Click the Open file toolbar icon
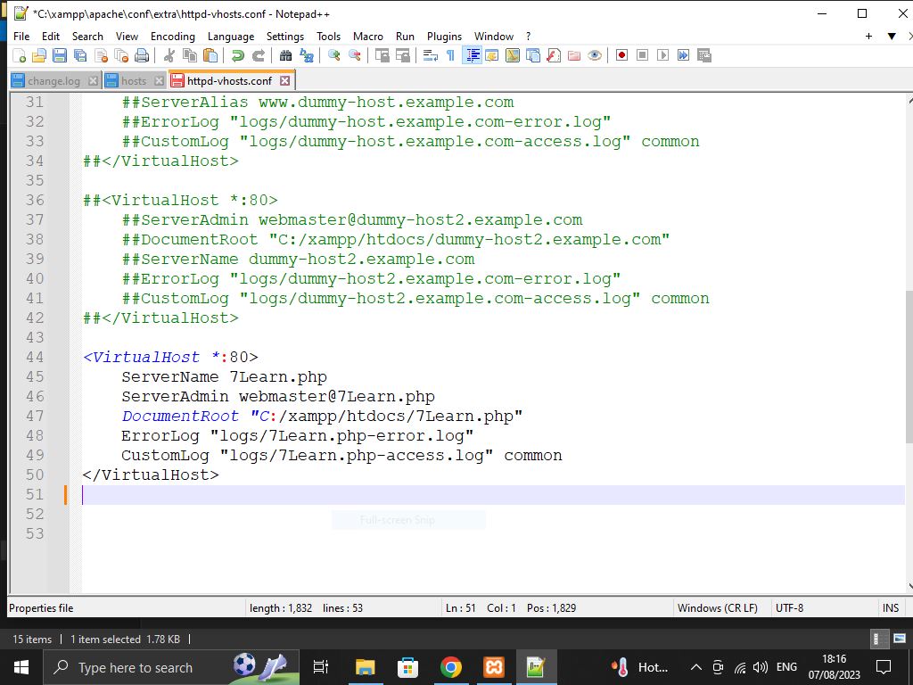 [39, 55]
